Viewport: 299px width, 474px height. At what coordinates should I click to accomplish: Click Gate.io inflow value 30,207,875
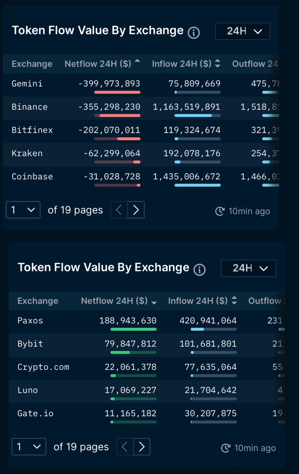[211, 414]
